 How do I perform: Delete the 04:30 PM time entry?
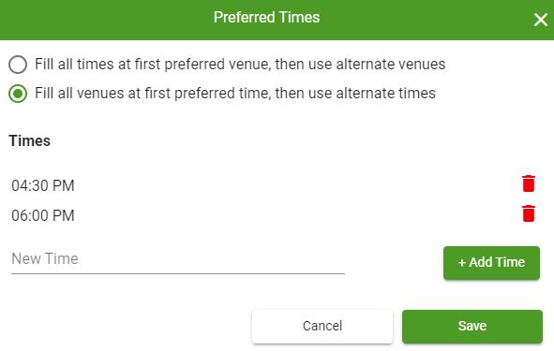pos(529,183)
